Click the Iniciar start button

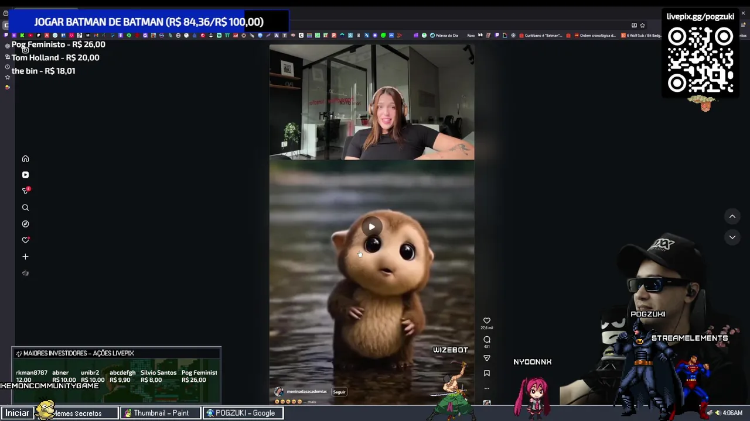coord(17,413)
